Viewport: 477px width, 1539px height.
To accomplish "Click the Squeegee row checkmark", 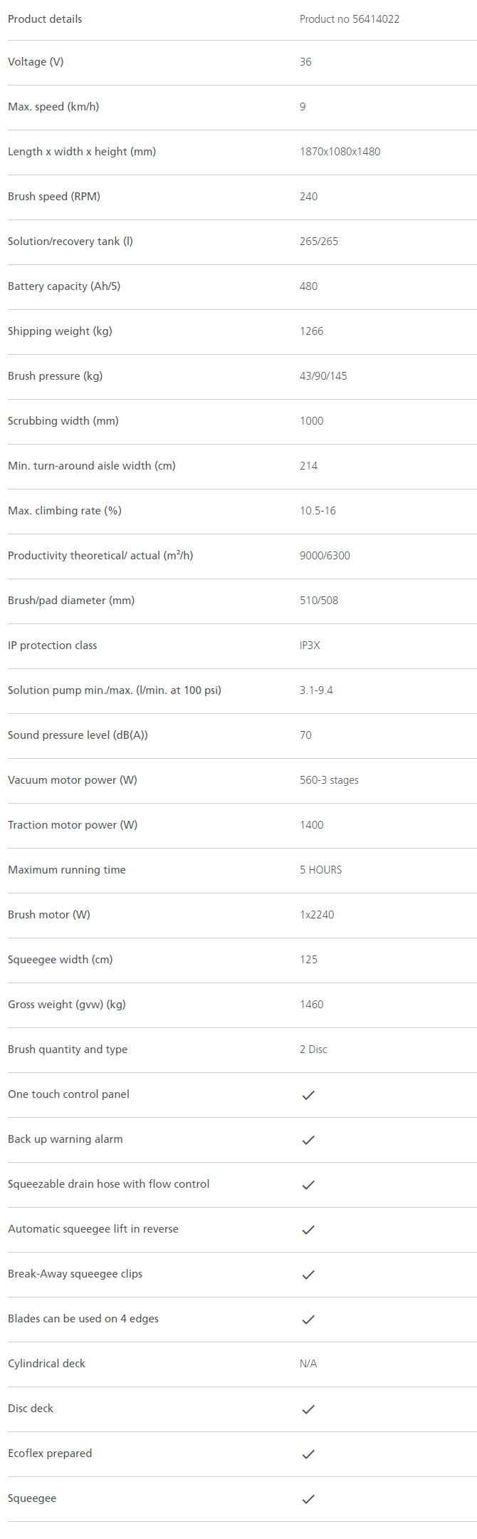I will click(x=308, y=1499).
